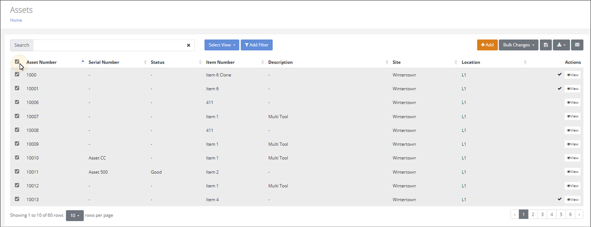Uncheck the checkbox for asset 10011

pos(17,171)
